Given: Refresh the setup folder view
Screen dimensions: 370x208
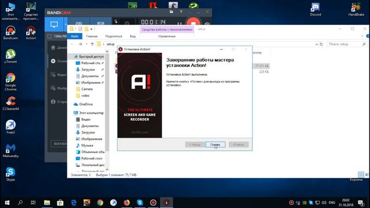Looking at the screenshot, I should pos(321,44).
